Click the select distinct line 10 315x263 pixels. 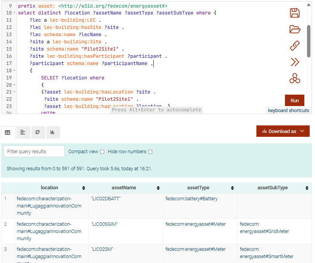point(117,13)
